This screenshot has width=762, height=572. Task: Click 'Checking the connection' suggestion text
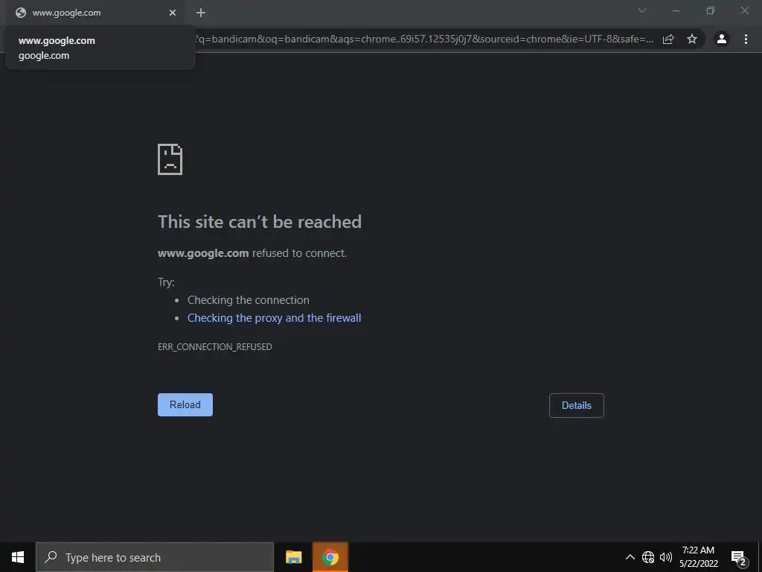pyautogui.click(x=249, y=300)
